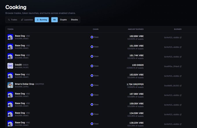Open external link icon in 151.59K VIBE row

click(180, 47)
